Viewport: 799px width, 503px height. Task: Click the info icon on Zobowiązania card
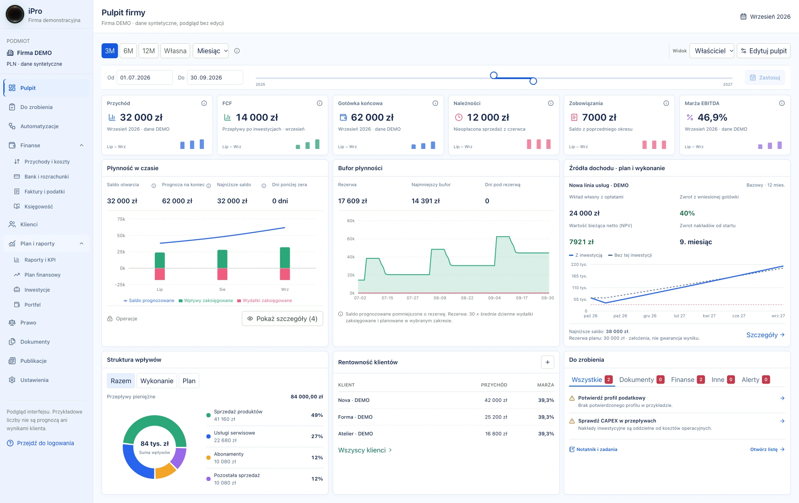tap(666, 103)
